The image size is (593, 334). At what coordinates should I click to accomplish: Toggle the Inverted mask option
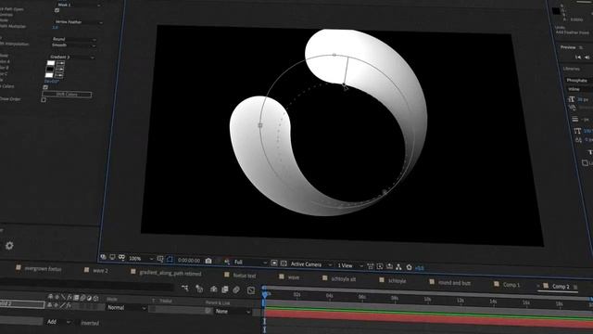click(90, 323)
